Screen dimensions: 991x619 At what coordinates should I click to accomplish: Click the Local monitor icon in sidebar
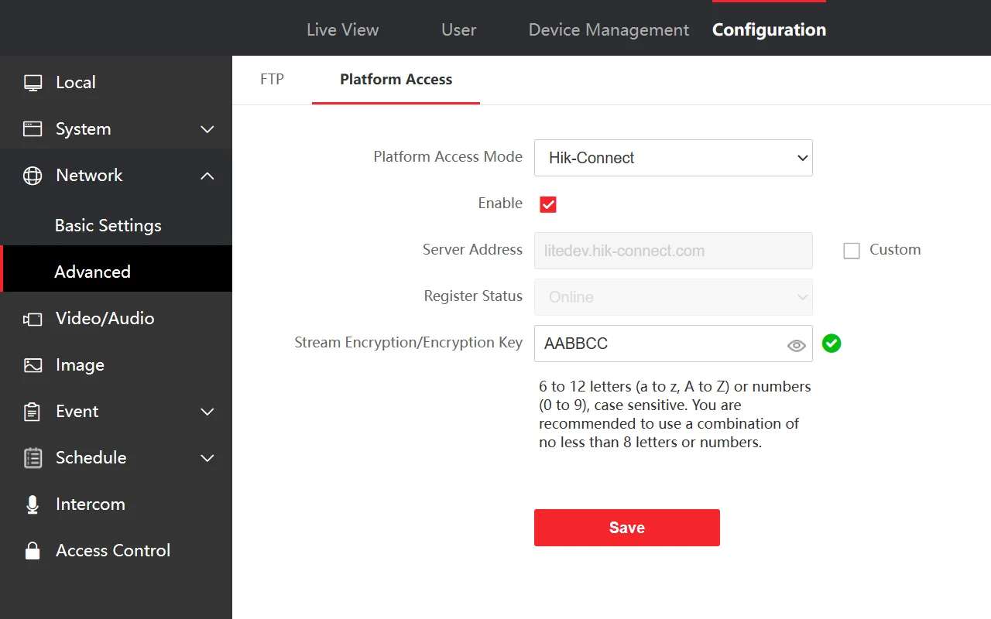[x=33, y=83]
